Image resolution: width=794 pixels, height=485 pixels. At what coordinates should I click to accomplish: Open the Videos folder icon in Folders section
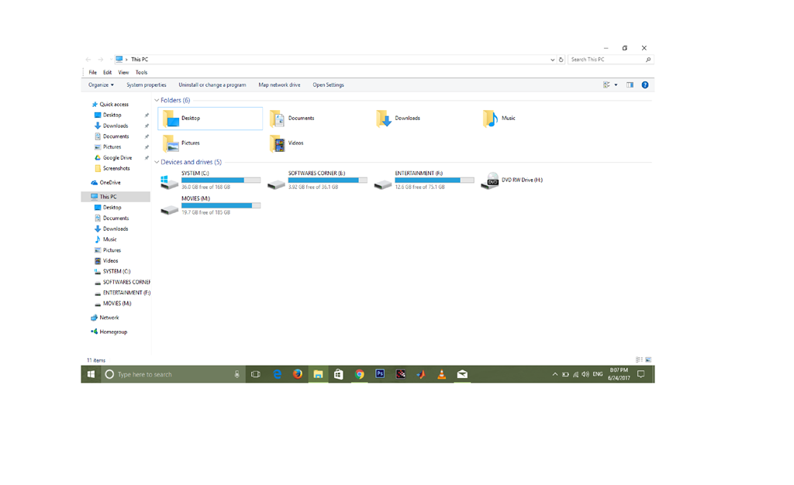pyautogui.click(x=277, y=143)
